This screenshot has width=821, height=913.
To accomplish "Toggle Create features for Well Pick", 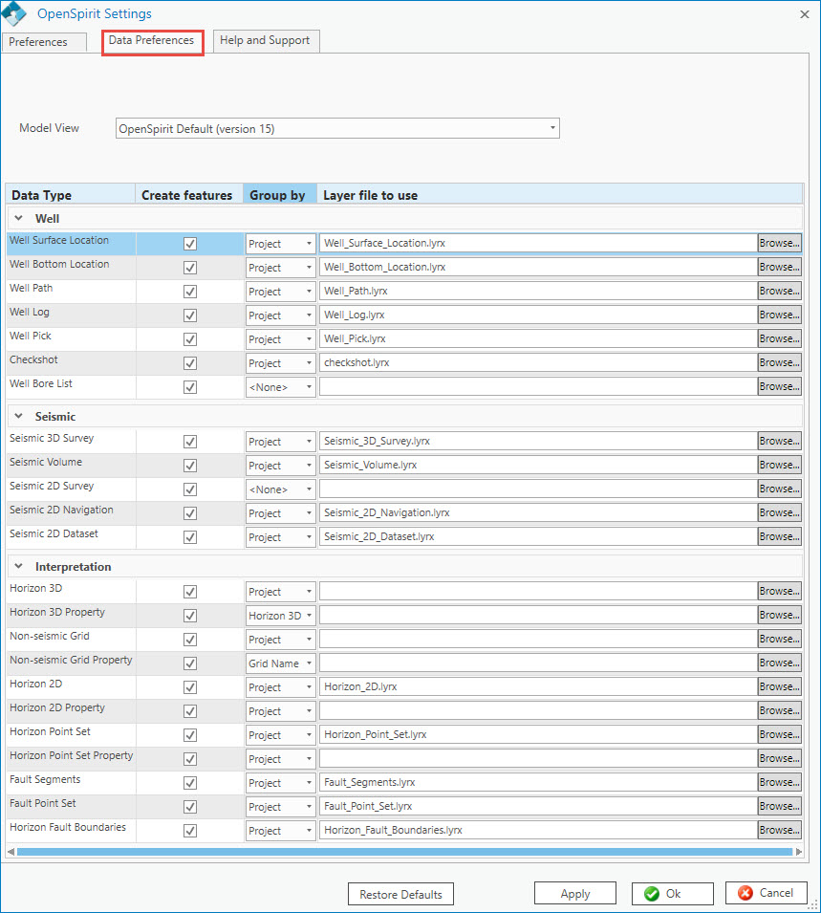I will (190, 339).
